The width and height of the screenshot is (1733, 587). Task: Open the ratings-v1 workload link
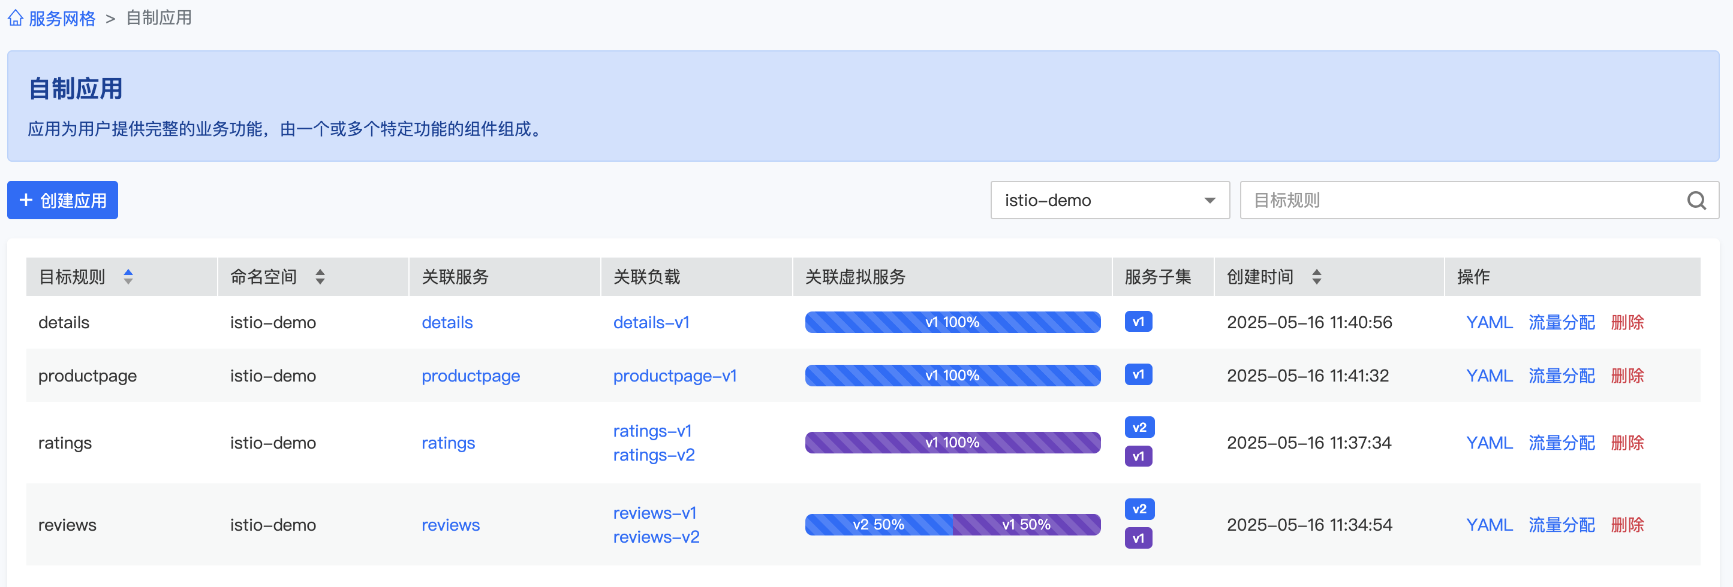(x=652, y=431)
